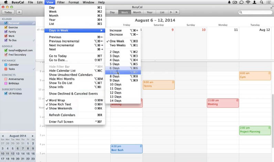Uncheck the US Holidays calendar

(6, 93)
